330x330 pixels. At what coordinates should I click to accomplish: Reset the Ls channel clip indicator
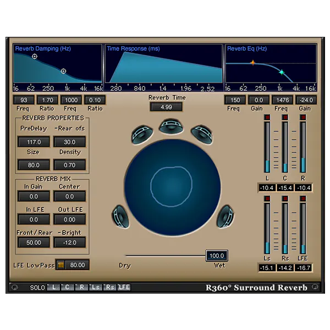tap(267, 199)
